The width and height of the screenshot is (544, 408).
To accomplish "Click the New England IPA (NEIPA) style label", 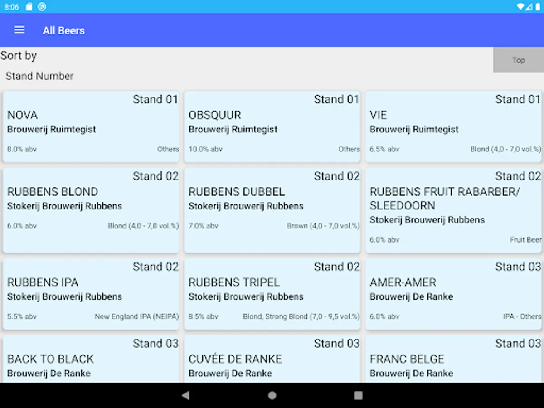I will click(x=136, y=316).
